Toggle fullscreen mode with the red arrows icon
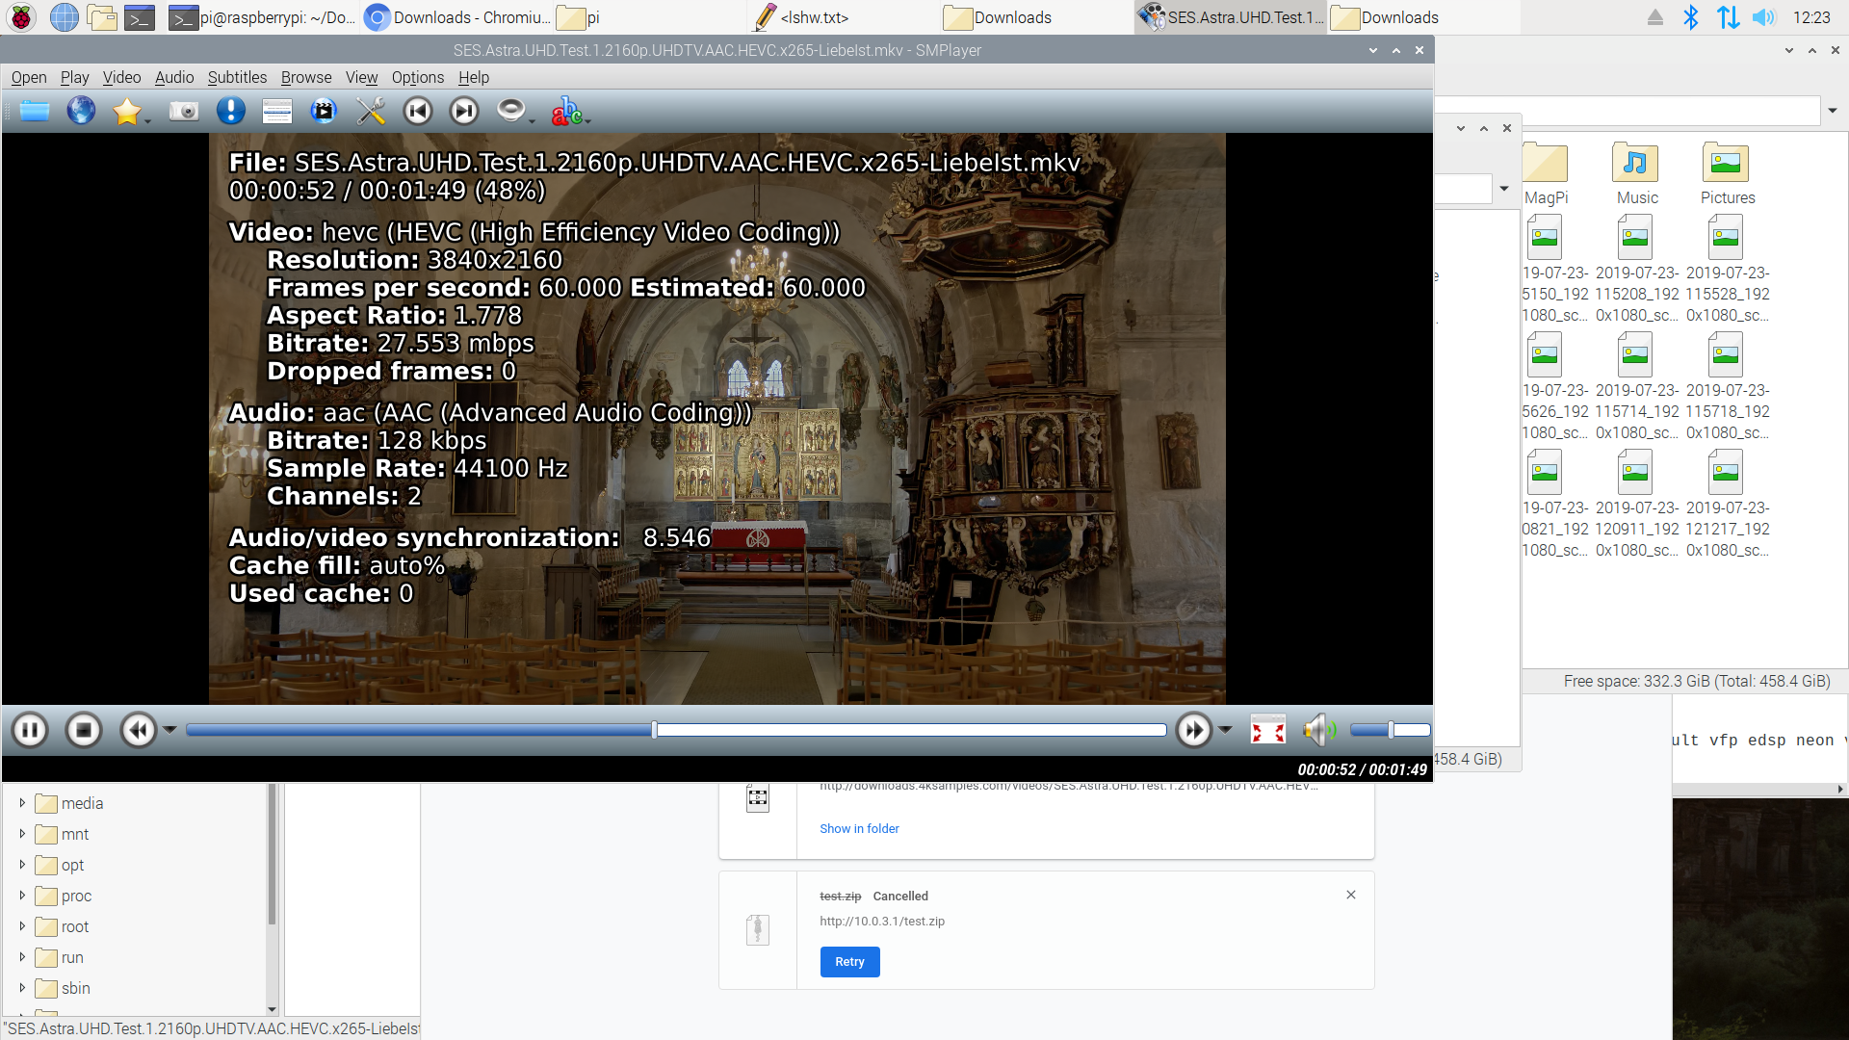1849x1040 pixels. coord(1267,731)
